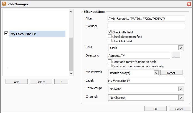Click the question mark help button

61,82
